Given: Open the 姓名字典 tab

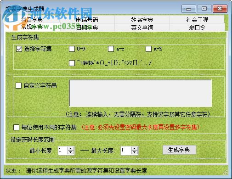Looking at the screenshot, I should click(x=142, y=20).
